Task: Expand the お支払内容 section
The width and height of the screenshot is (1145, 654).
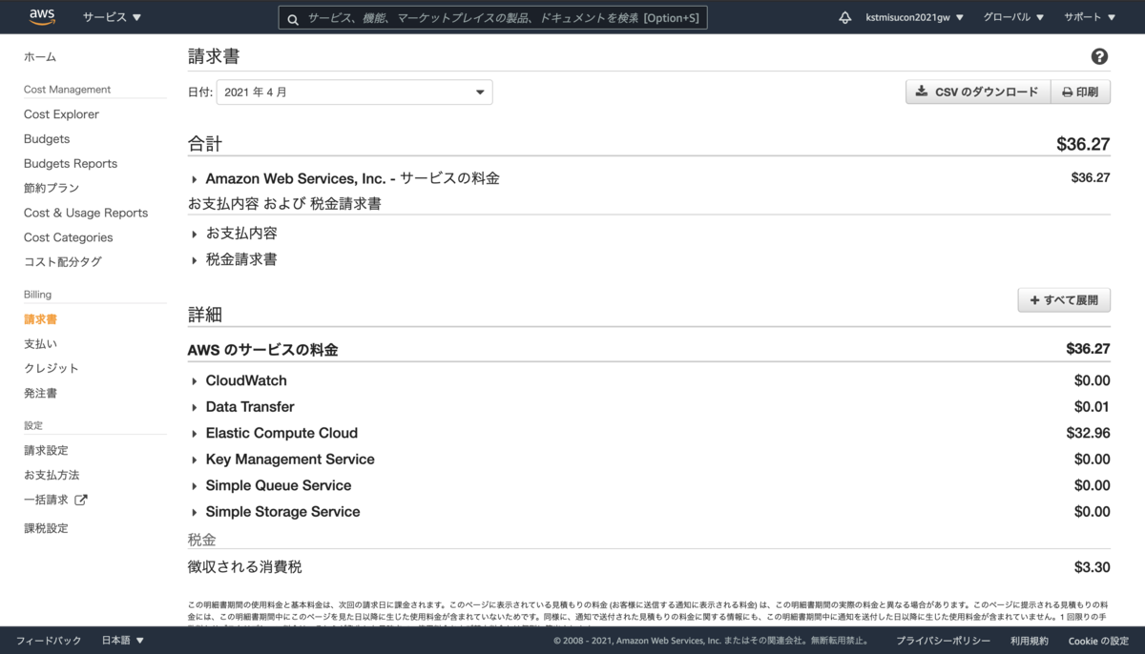Action: (194, 234)
